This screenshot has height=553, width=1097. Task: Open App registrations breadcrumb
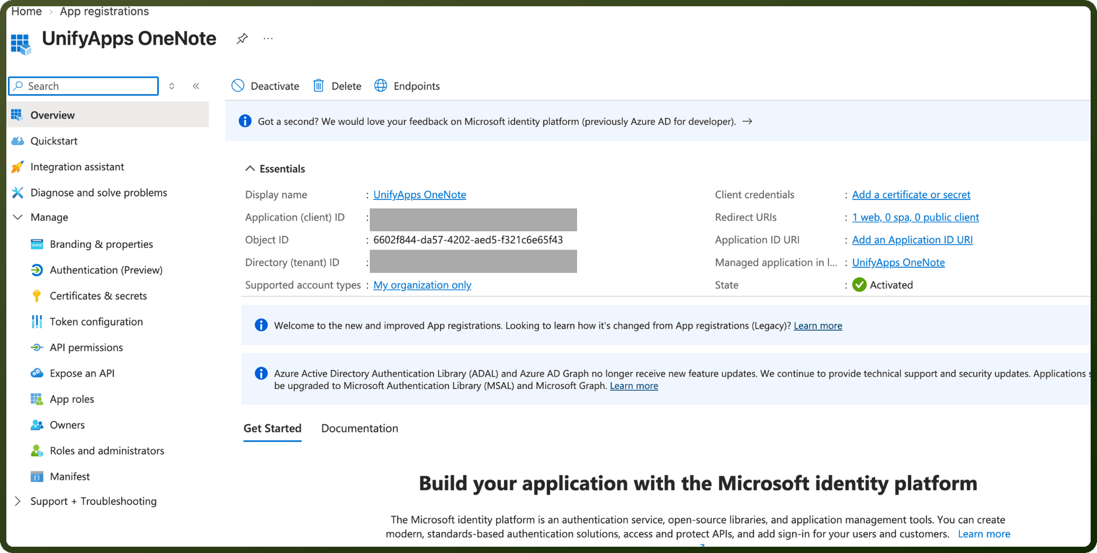click(104, 11)
